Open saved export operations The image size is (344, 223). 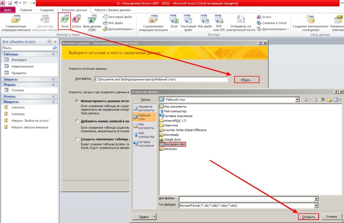click(x=153, y=23)
